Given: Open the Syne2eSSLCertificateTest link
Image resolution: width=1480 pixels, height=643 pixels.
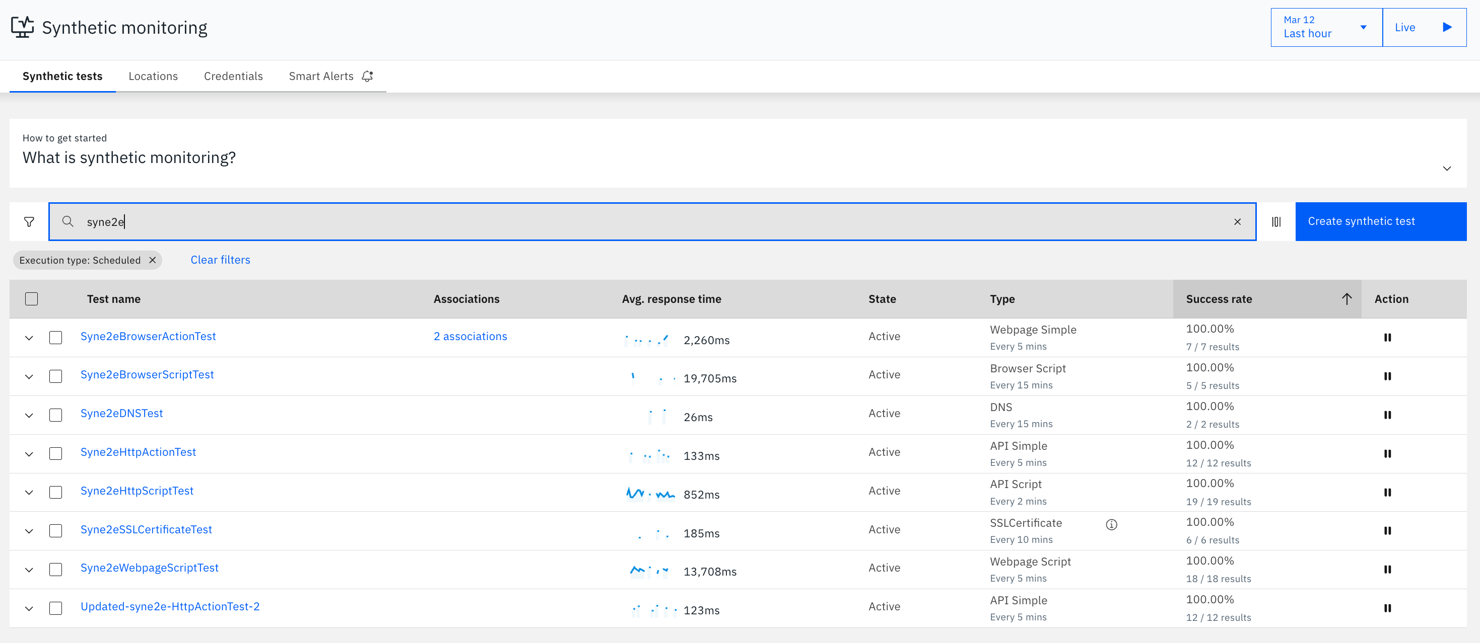Looking at the screenshot, I should pos(146,529).
